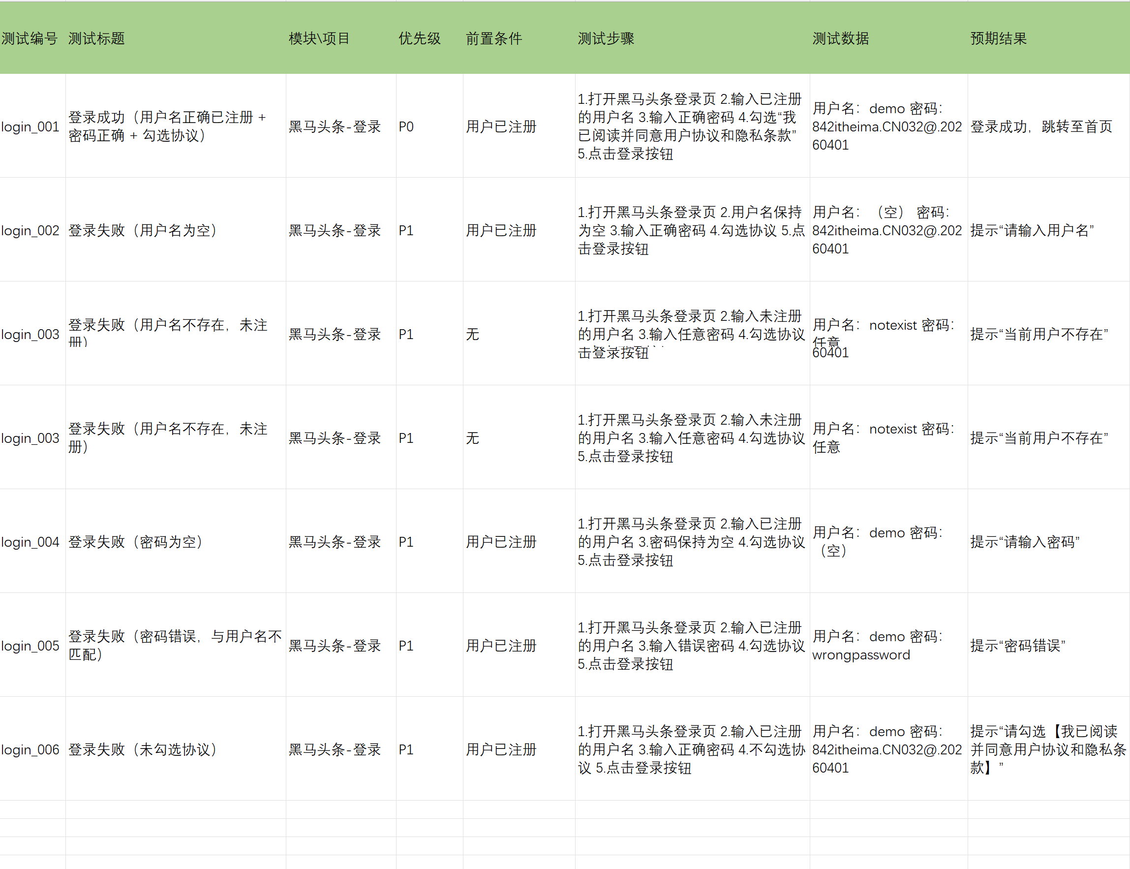
Task: Click the title 登录失败（密码为空）
Action: click(176, 542)
